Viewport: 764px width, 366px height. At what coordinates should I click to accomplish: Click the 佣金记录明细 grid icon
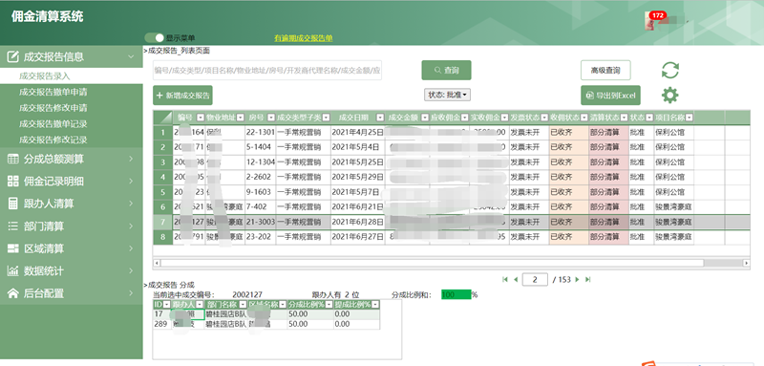tap(13, 181)
